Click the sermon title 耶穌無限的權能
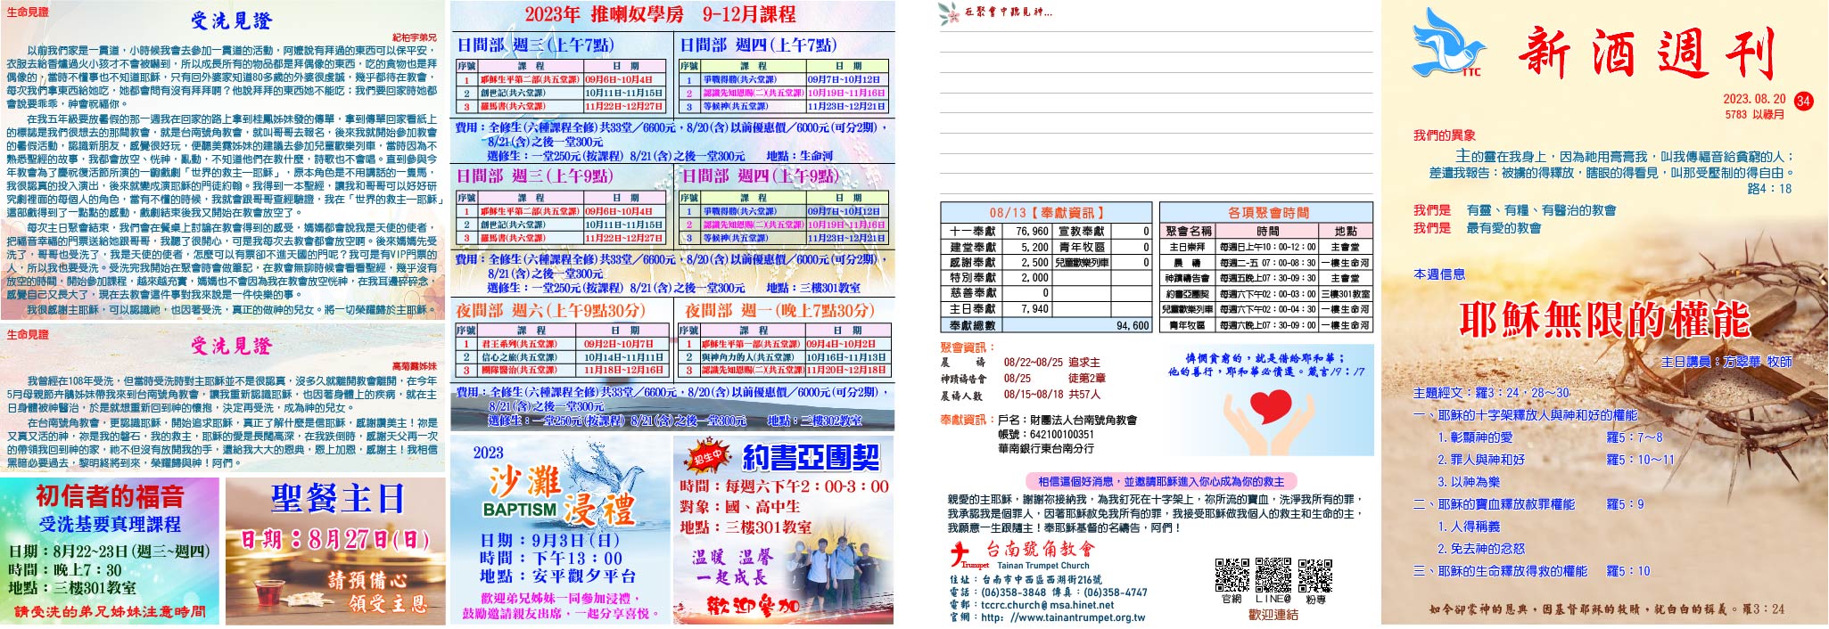This screenshot has width=1829, height=629. click(1605, 319)
